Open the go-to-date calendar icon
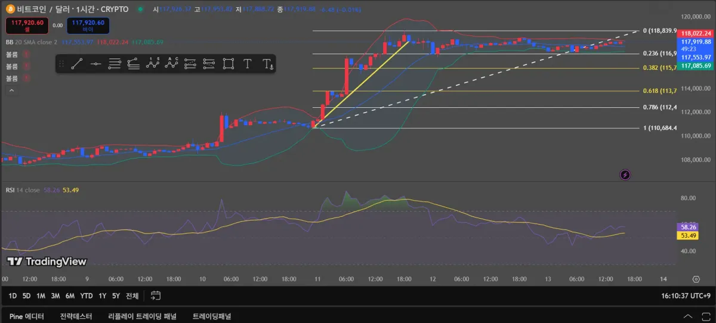This screenshot has height=323, width=716. (156, 296)
